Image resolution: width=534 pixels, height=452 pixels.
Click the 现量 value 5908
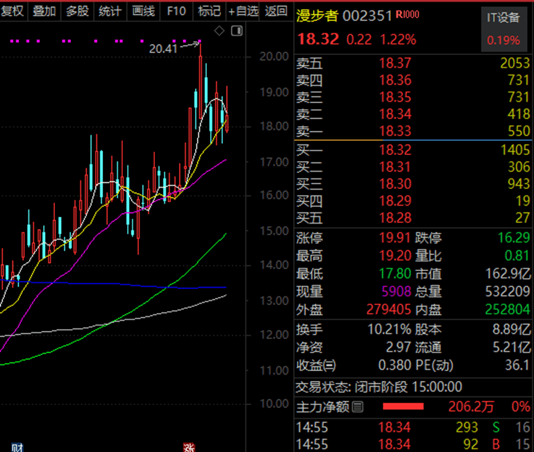[396, 291]
